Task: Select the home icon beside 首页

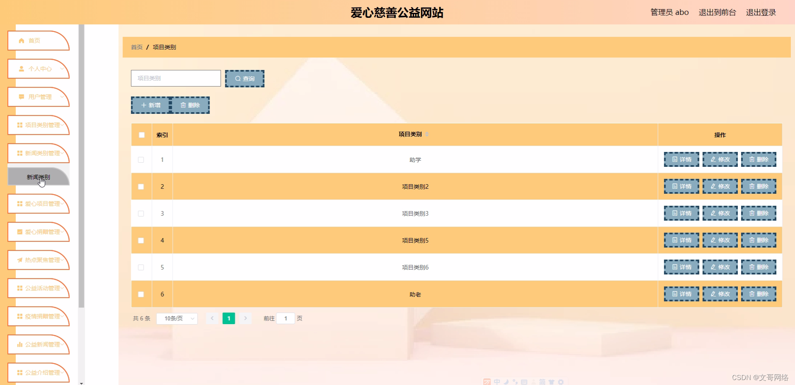Action: pos(21,40)
